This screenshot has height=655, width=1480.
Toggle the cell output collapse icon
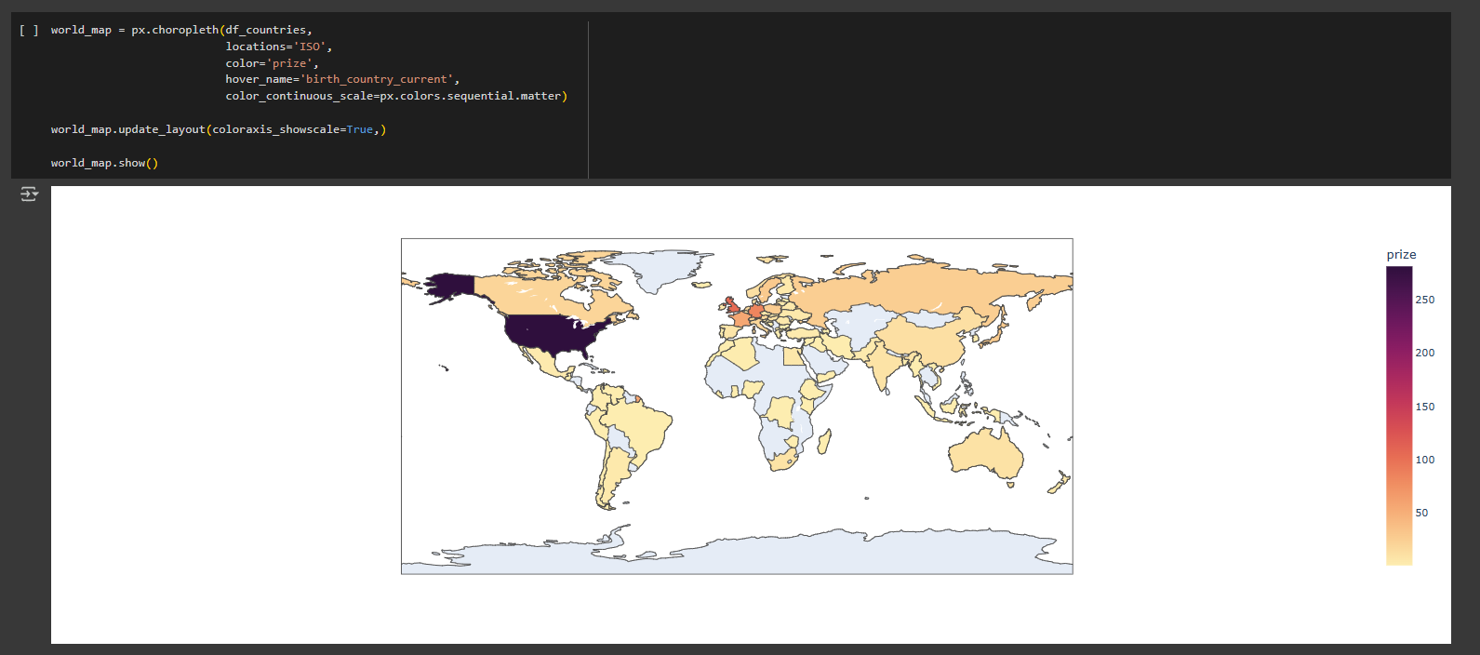pyautogui.click(x=29, y=194)
